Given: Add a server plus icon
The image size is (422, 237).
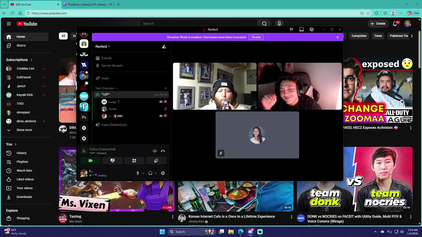Looking at the screenshot, I should pyautogui.click(x=84, y=128).
